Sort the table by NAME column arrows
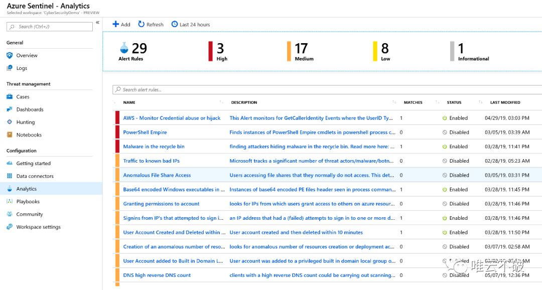Viewport: 542px width, 290px height. pos(221,102)
